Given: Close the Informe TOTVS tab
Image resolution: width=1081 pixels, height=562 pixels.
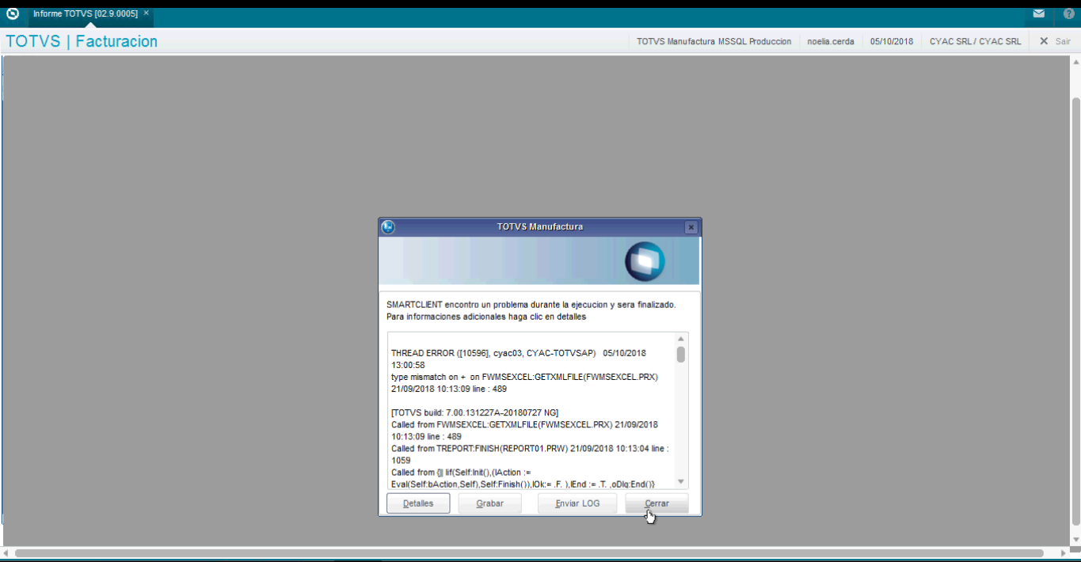Looking at the screenshot, I should (x=146, y=13).
